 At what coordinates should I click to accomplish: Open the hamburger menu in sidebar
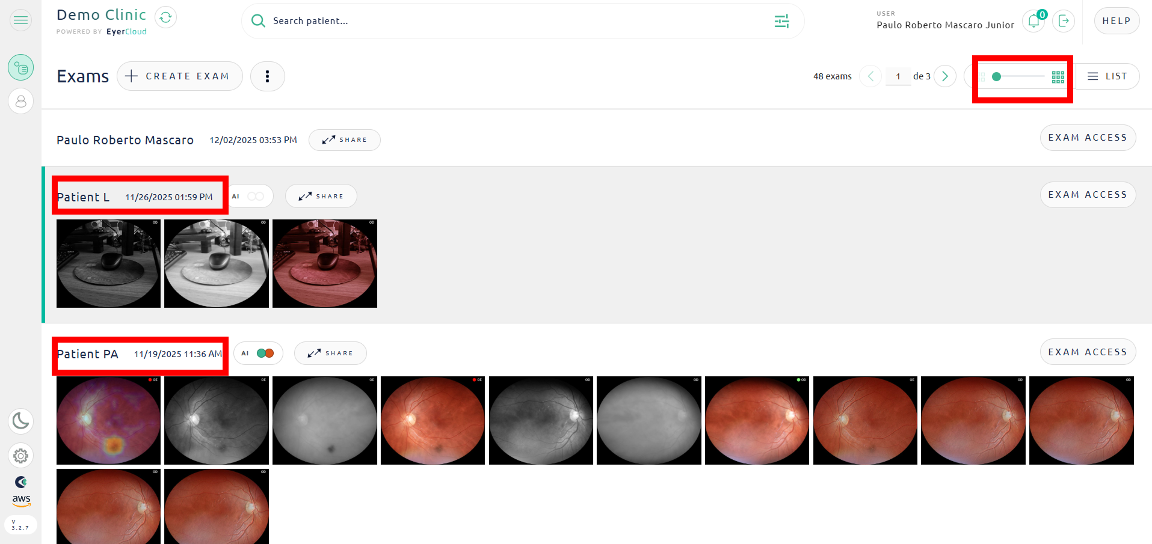(x=20, y=20)
